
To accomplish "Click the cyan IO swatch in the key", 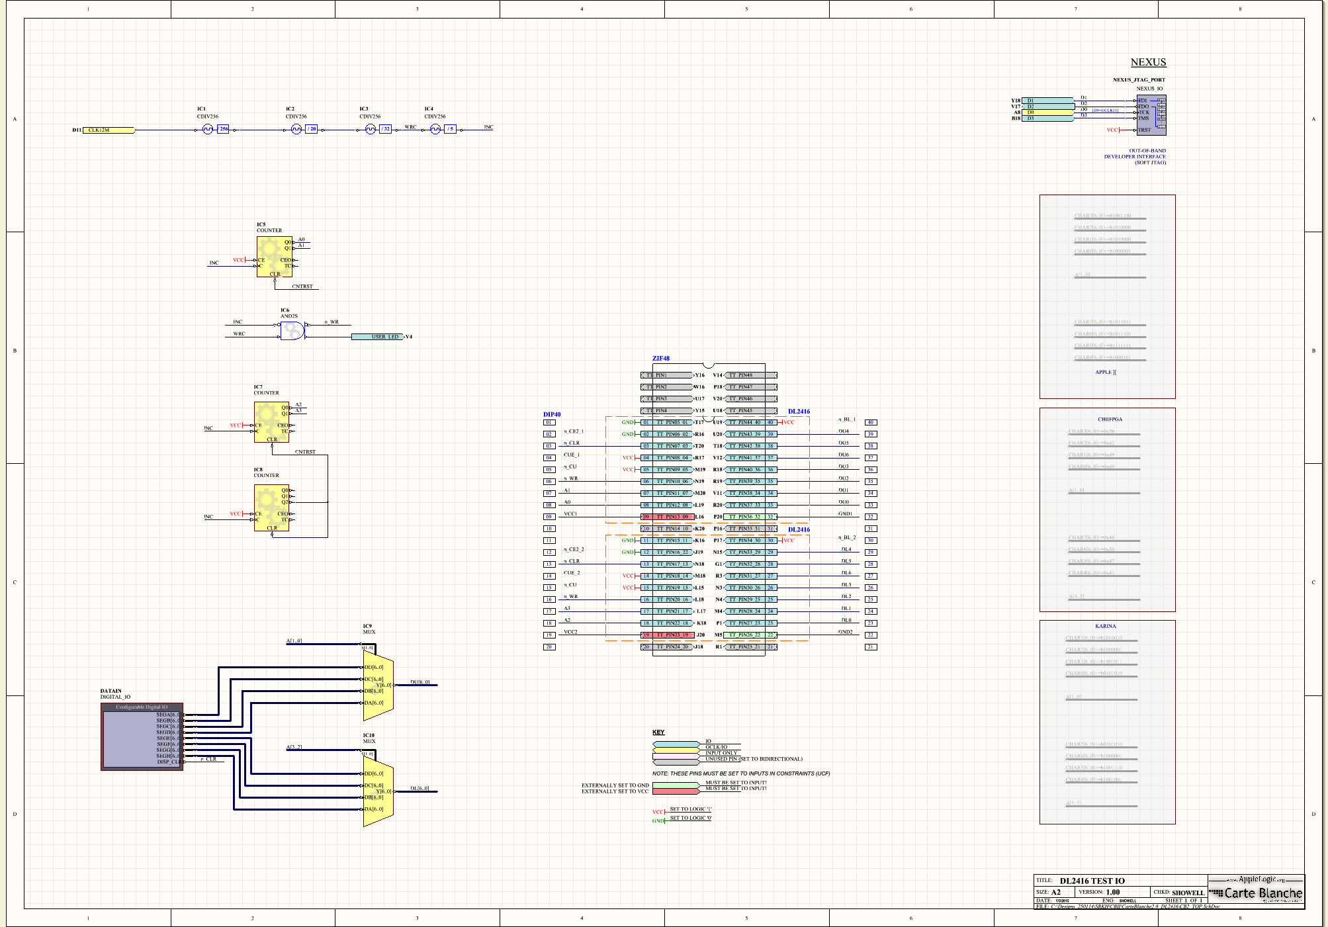I will [x=676, y=744].
